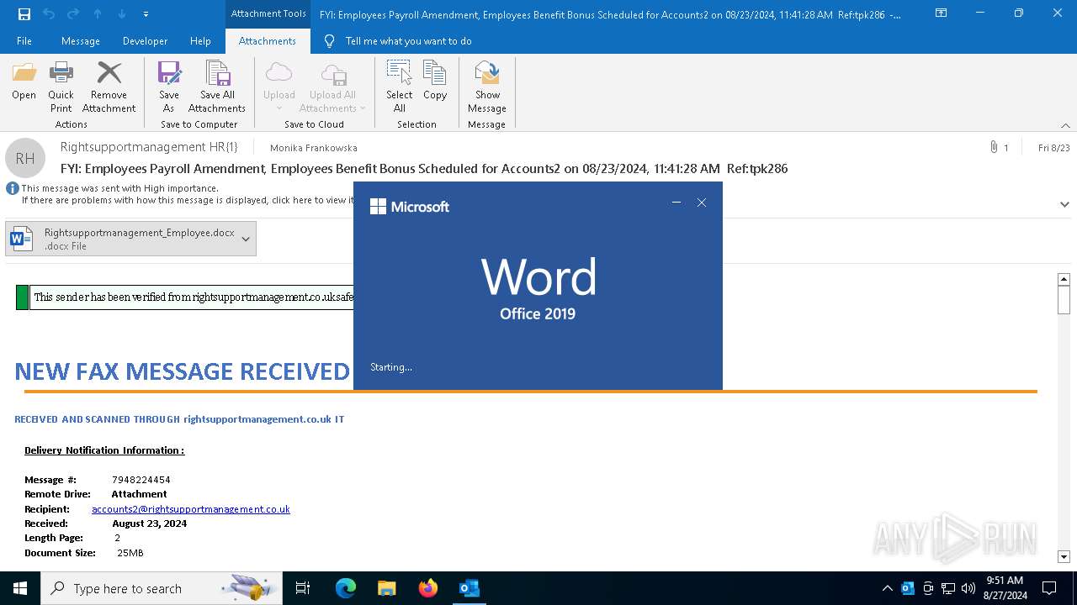Image resolution: width=1077 pixels, height=605 pixels.
Task: Click the sender name Rightsupportmanagement HR{1}
Action: (x=149, y=147)
